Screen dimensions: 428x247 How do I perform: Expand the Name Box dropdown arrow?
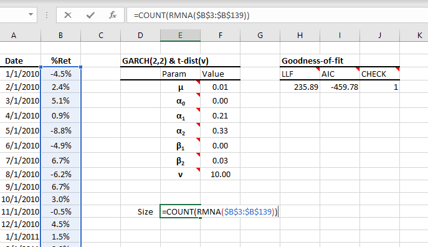pyautogui.click(x=31, y=14)
